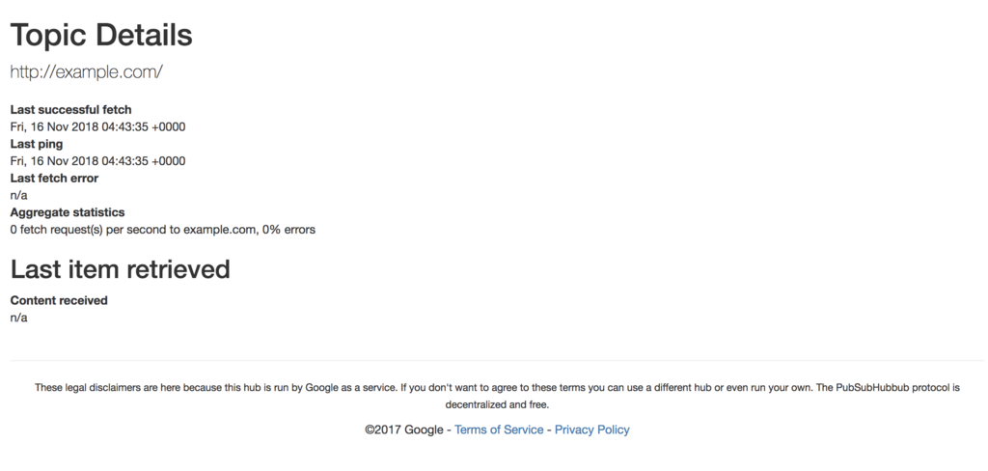Click the Last successful fetch label
The height and width of the screenshot is (471, 988).
coord(70,110)
